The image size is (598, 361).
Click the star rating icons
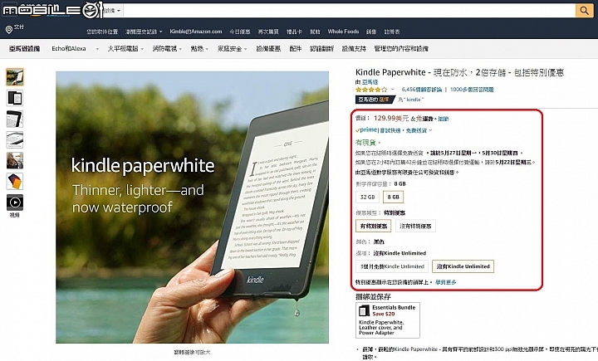click(x=371, y=90)
